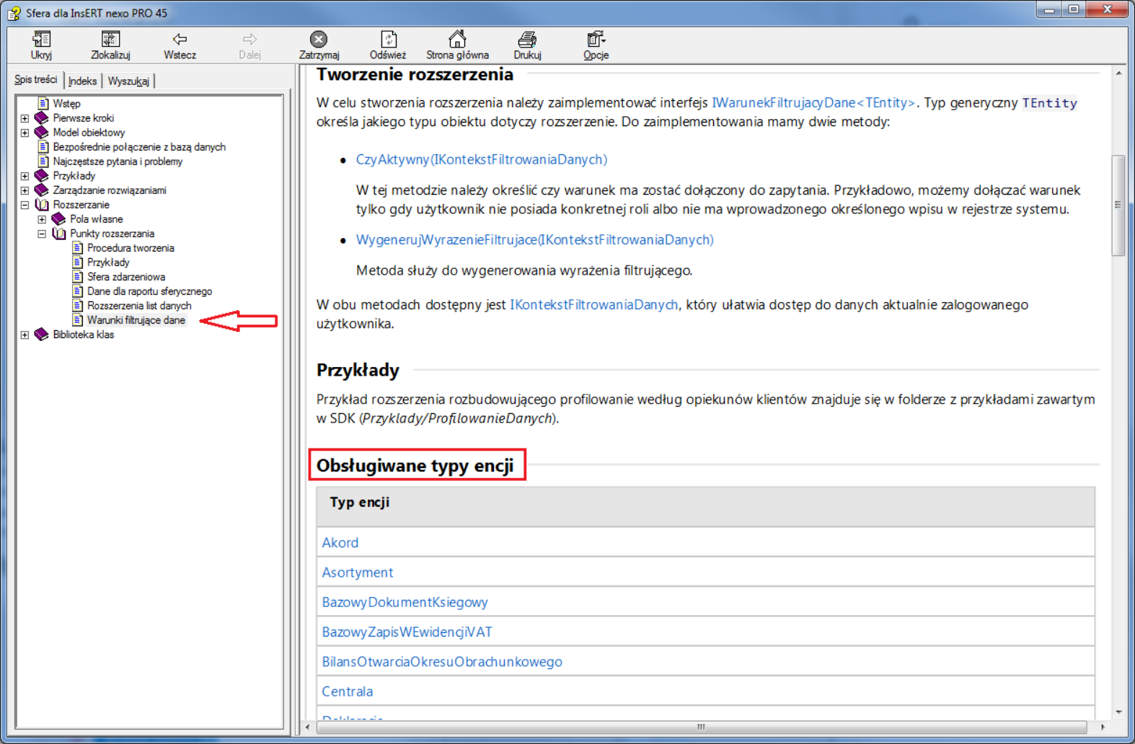Click the Zarządzanie rozwiązaniami book icon
This screenshot has width=1135, height=744.
click(42, 190)
